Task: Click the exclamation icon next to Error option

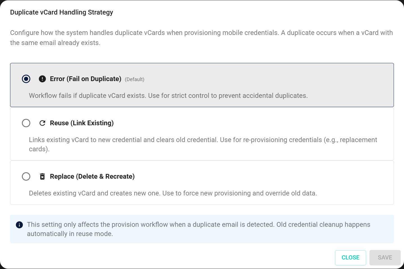Action: pos(42,79)
